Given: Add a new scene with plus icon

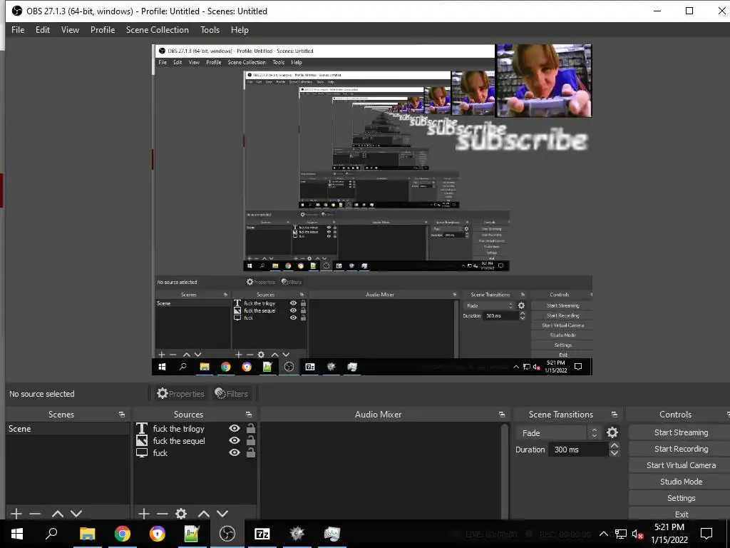Looking at the screenshot, I should (x=16, y=514).
